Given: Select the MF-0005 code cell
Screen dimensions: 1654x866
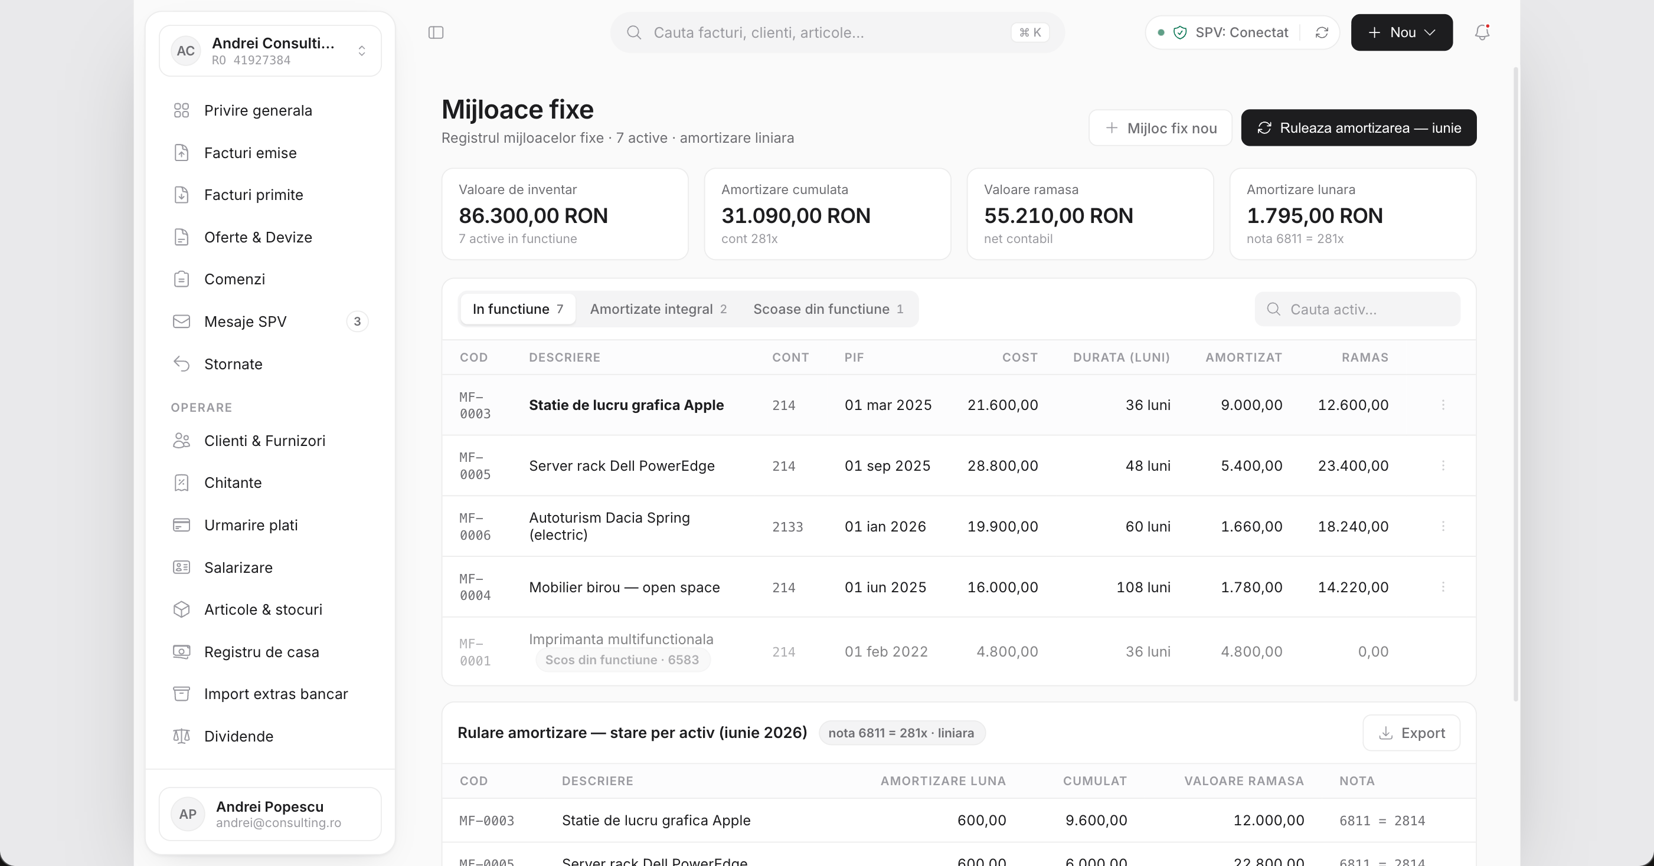Looking at the screenshot, I should click(x=475, y=465).
